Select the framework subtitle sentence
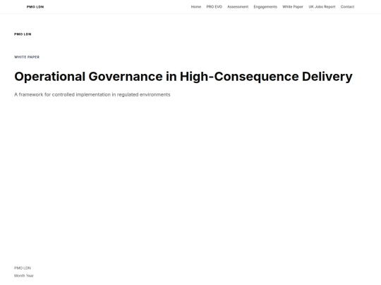This screenshot has width=381, height=285. (92, 94)
